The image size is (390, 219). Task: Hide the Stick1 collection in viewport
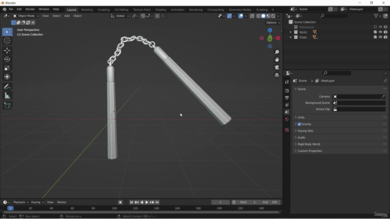[380, 32]
